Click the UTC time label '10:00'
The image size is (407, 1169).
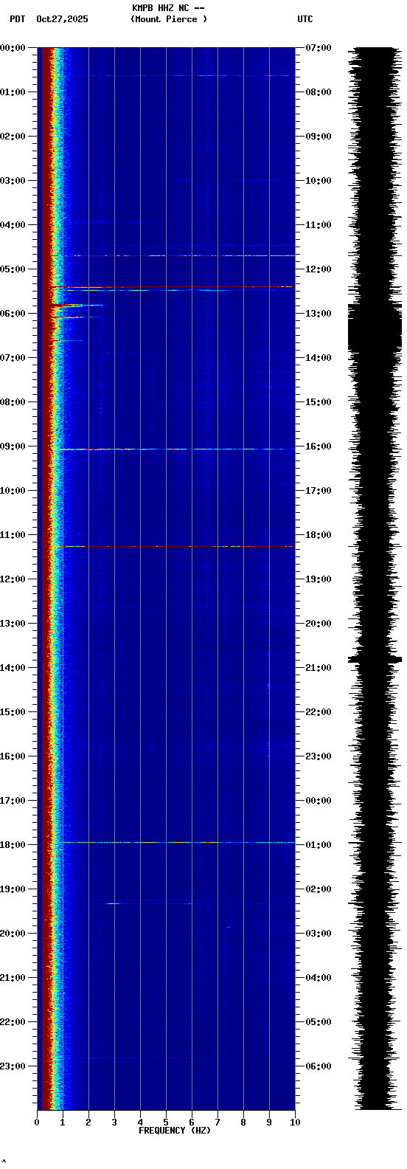coord(319,181)
